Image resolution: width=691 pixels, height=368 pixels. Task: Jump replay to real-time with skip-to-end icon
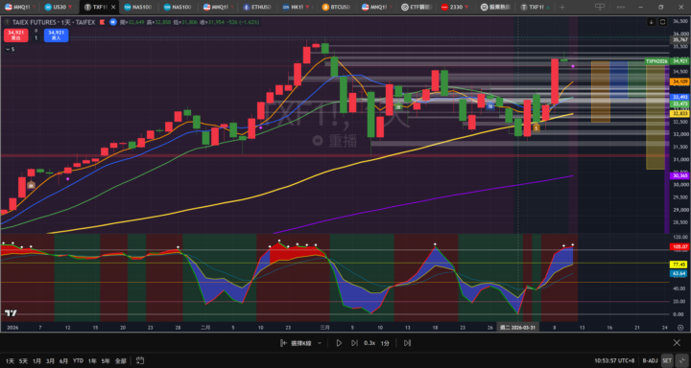(407, 343)
